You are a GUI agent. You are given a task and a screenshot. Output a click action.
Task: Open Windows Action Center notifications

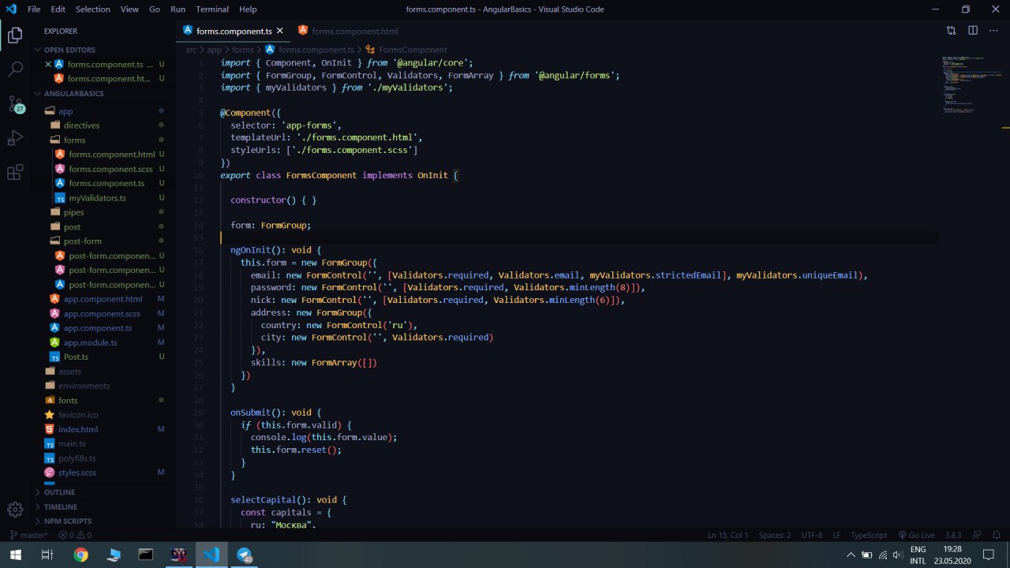[x=988, y=555]
